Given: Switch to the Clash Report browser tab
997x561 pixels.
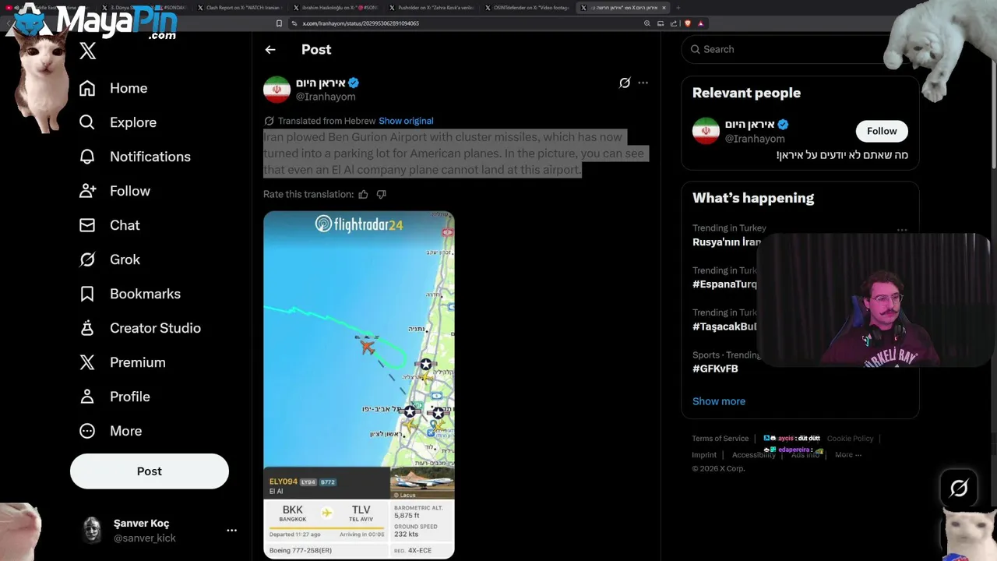Looking at the screenshot, I should [240, 8].
